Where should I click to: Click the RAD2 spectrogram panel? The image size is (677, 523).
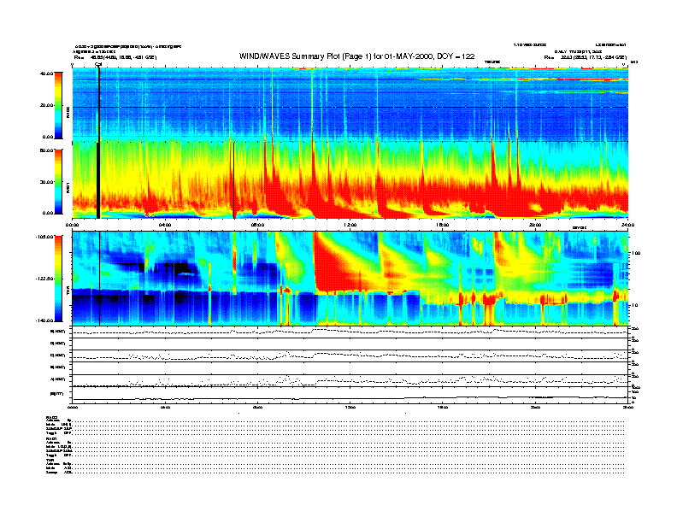pyautogui.click(x=350, y=104)
